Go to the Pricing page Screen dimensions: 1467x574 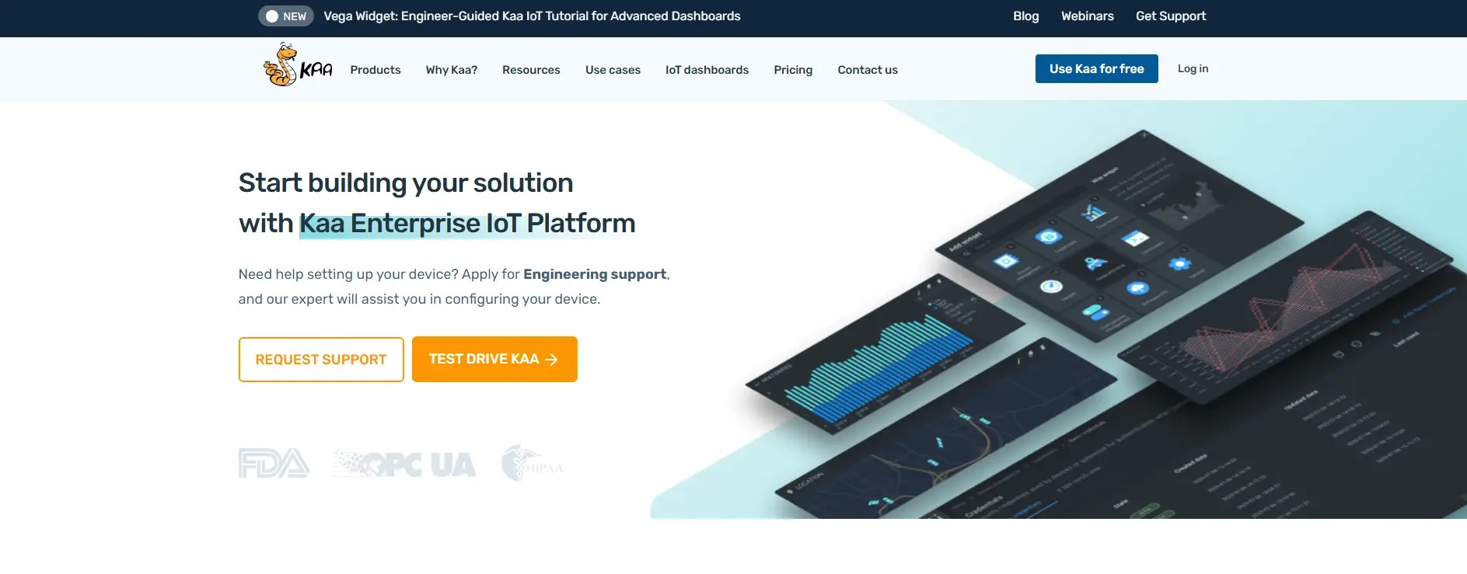793,70
